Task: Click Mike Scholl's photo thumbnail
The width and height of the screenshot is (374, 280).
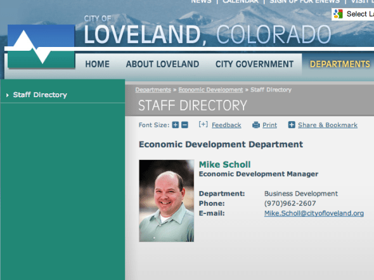Action: point(167,201)
